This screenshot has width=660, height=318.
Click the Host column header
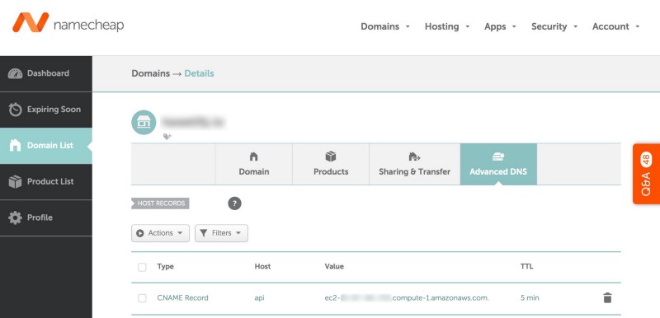click(x=262, y=266)
